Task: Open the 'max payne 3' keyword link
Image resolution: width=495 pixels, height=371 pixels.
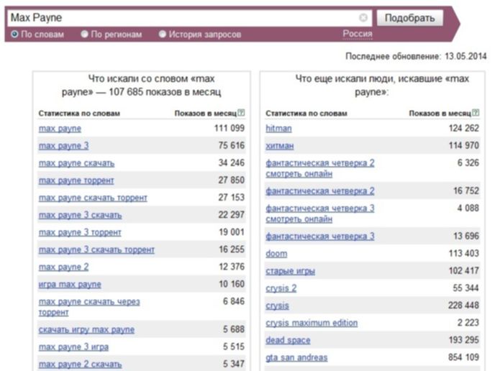Action: [63, 146]
